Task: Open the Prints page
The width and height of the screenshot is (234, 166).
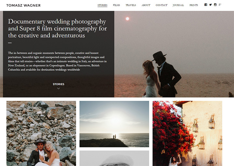Action: pos(194,5)
